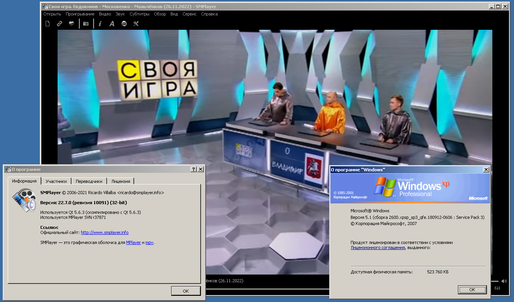The height and width of the screenshot is (302, 514).
Task: Open the Справка menu
Action: (209, 14)
